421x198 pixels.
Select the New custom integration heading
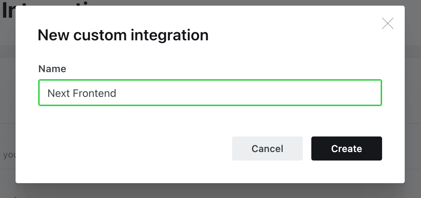(123, 35)
